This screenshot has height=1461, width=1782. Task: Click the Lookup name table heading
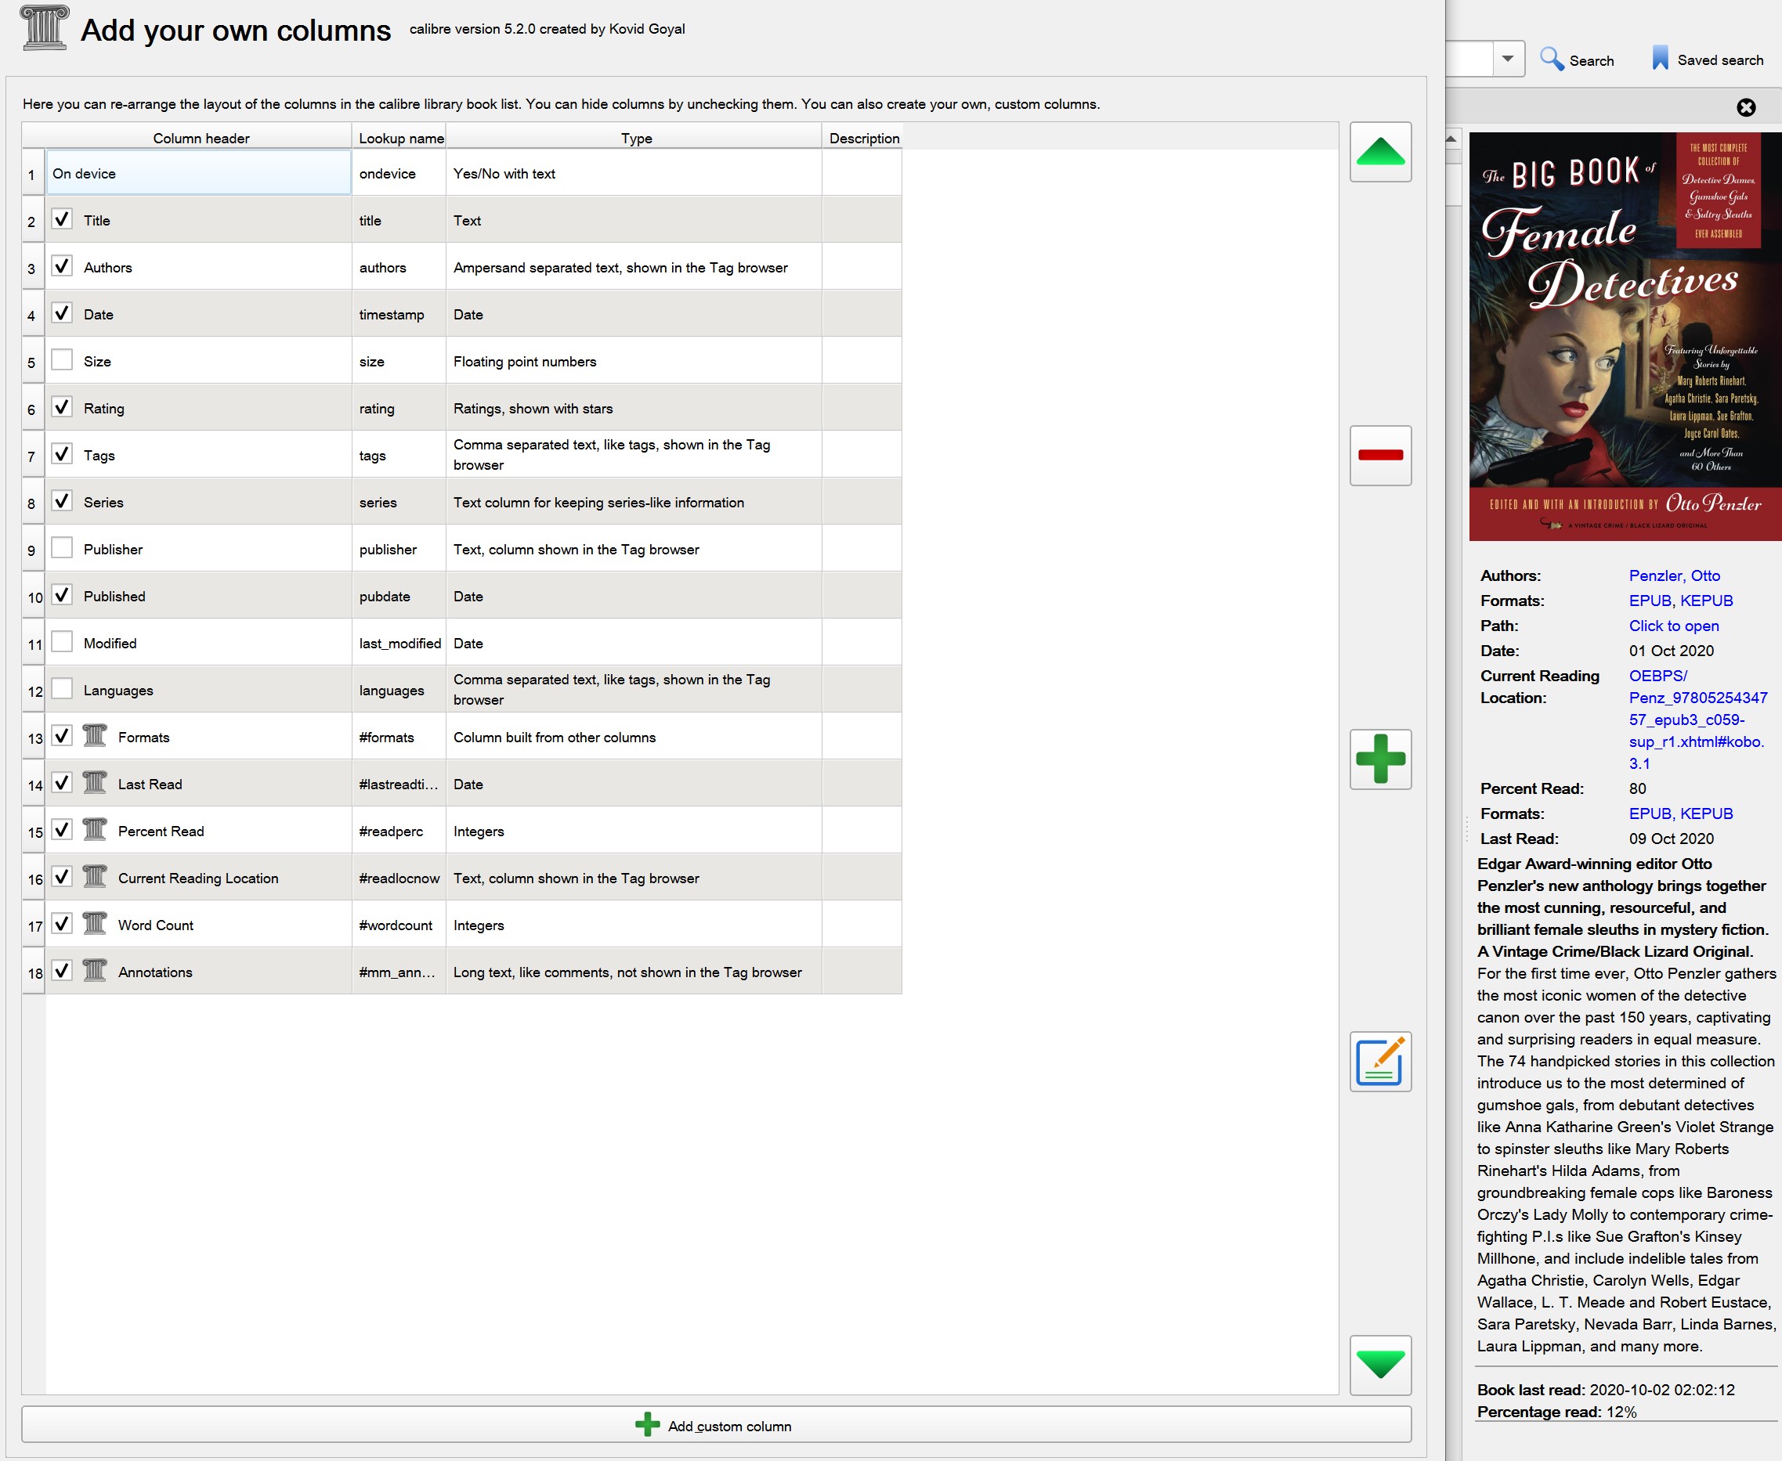tap(401, 138)
